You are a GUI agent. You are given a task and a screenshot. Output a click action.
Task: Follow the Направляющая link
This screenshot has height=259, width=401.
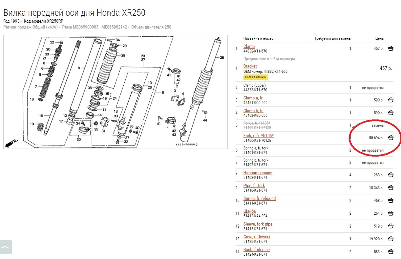point(258,173)
